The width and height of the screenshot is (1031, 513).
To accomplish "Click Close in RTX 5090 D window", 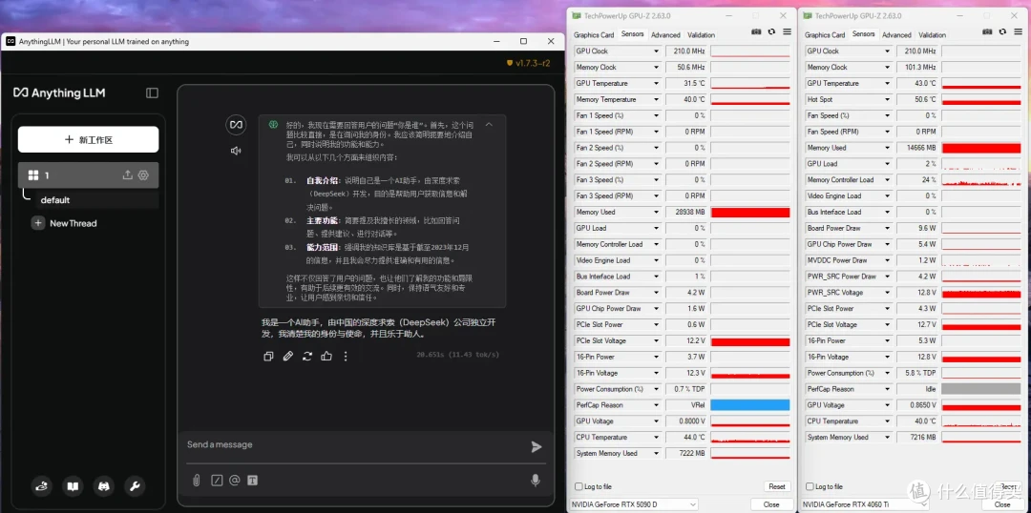I will coord(771,504).
